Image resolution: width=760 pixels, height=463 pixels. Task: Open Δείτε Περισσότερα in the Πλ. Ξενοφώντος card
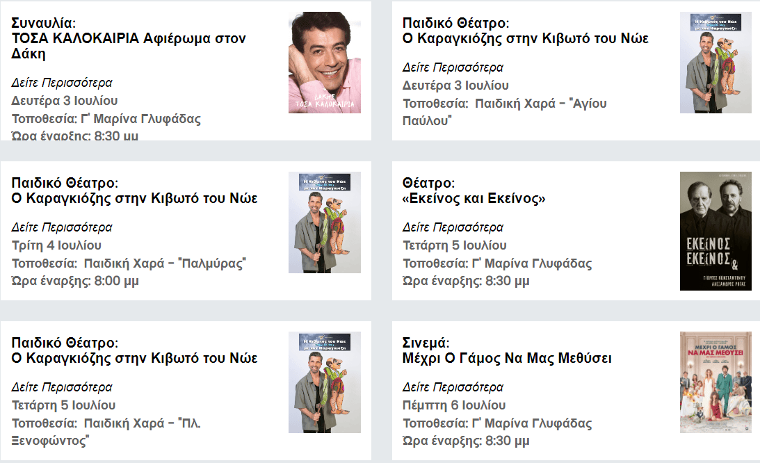tap(62, 387)
